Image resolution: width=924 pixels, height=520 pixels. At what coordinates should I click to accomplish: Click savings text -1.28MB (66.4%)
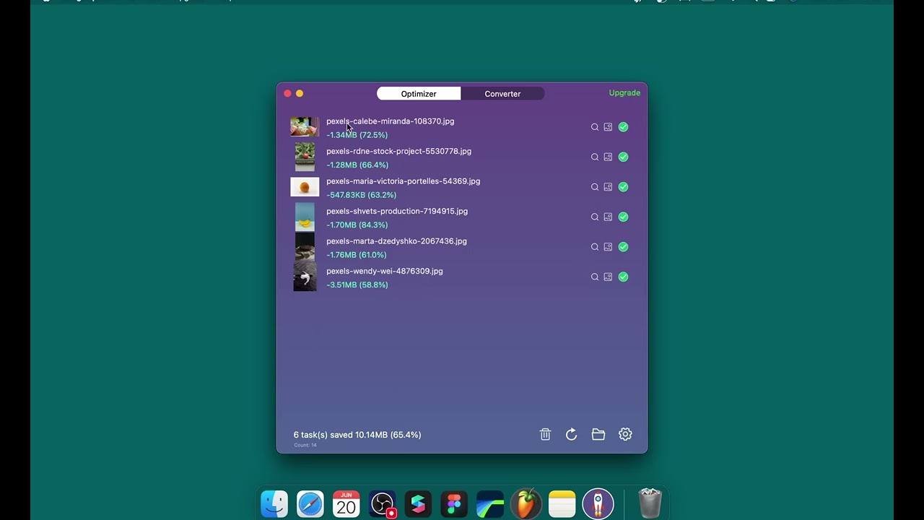tap(357, 165)
